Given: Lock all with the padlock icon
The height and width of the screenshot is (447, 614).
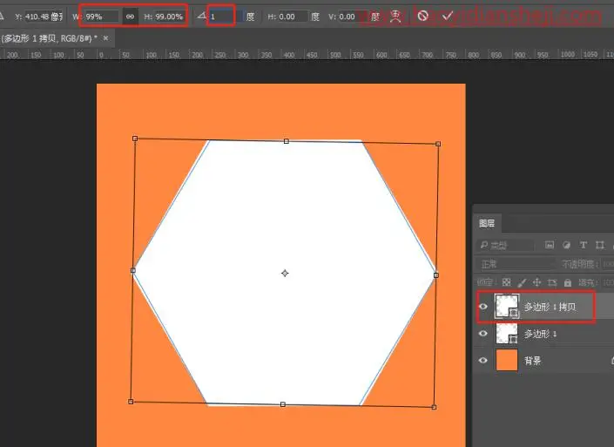Looking at the screenshot, I should tap(567, 282).
